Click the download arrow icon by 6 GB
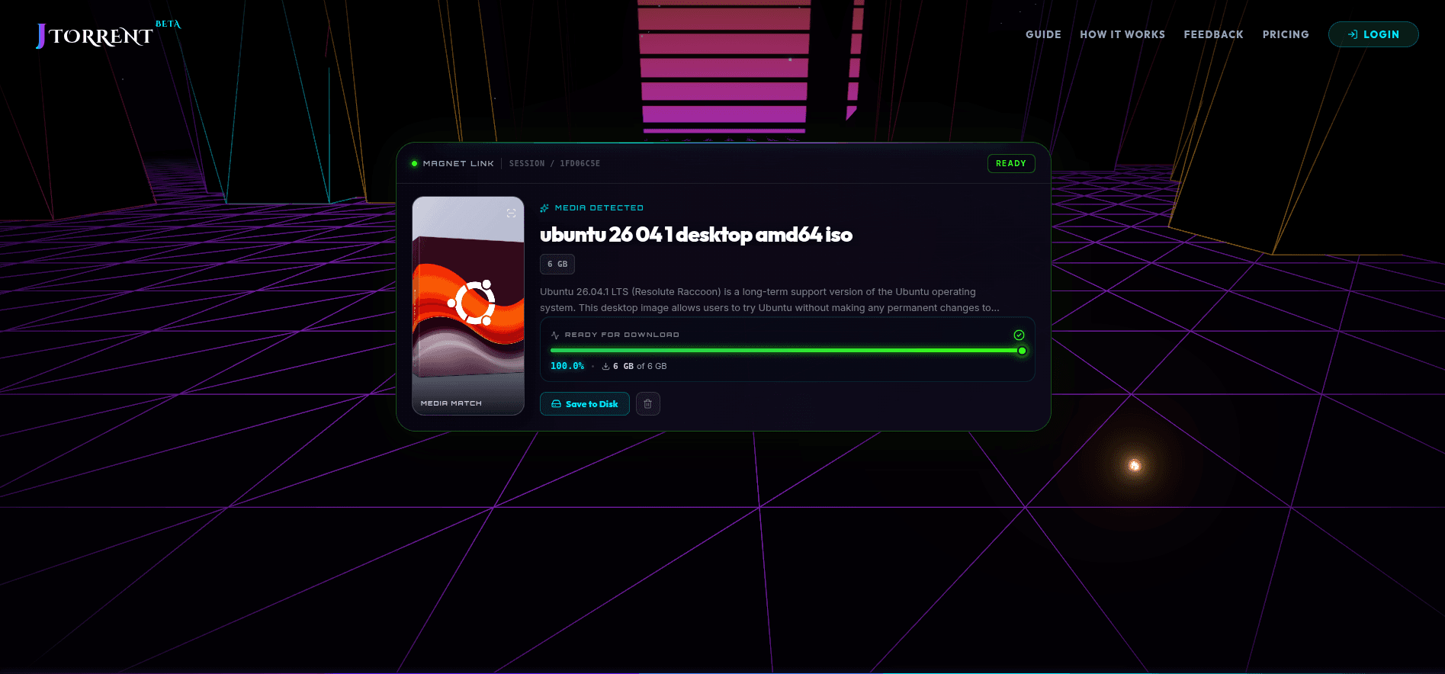Image resolution: width=1445 pixels, height=674 pixels. tap(605, 367)
